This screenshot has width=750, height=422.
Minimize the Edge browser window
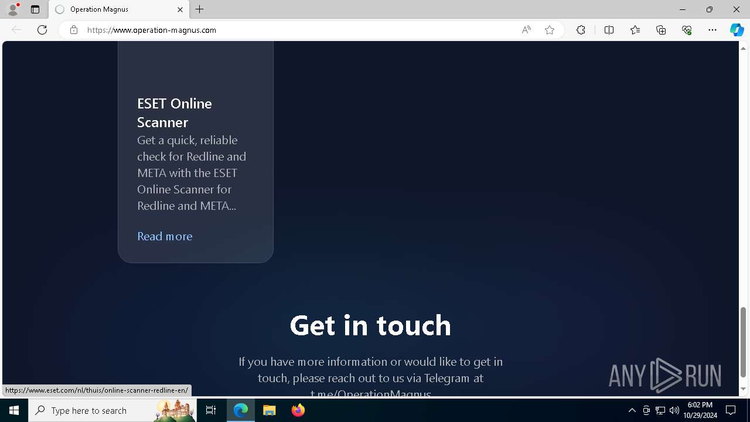coord(682,9)
